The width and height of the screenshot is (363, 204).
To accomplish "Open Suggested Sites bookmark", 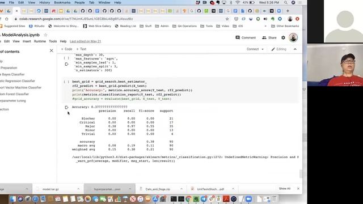I will (12, 26).
